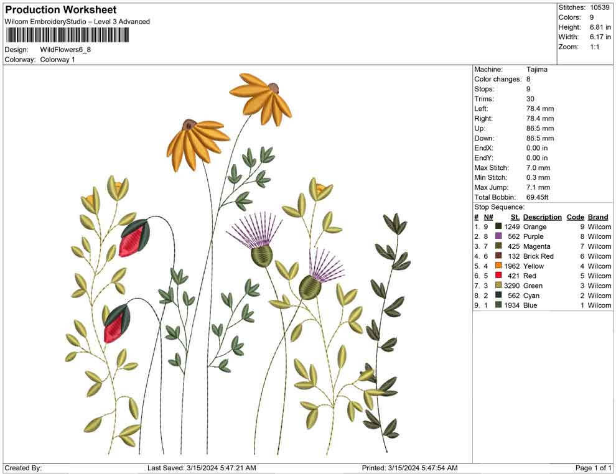616x474 pixels.
Task: Click the Brand column header
Action: [x=598, y=216]
